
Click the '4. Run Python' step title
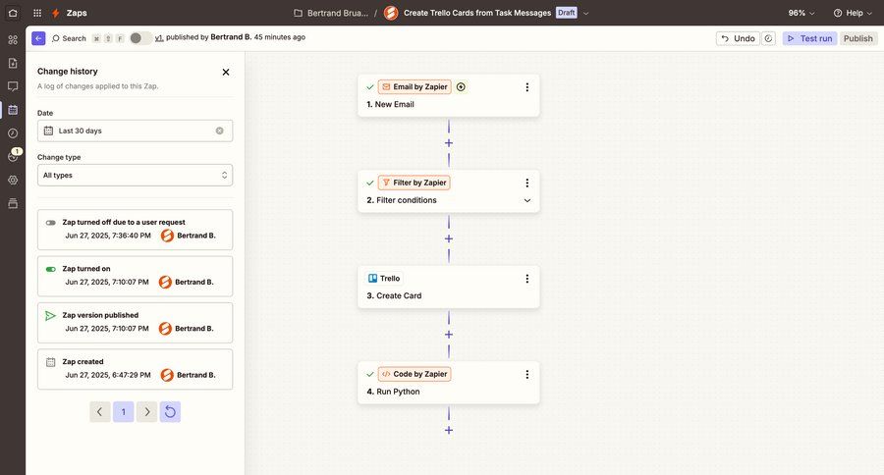pyautogui.click(x=393, y=392)
